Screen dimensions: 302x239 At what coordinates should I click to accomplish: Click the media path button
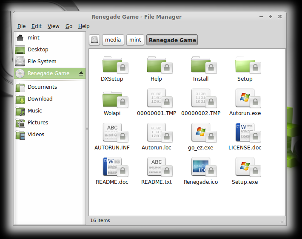click(x=113, y=40)
